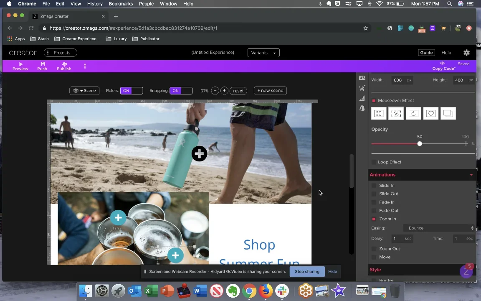Image resolution: width=481 pixels, height=301 pixels.
Task: Open the Projects menu button
Action: tap(61, 53)
